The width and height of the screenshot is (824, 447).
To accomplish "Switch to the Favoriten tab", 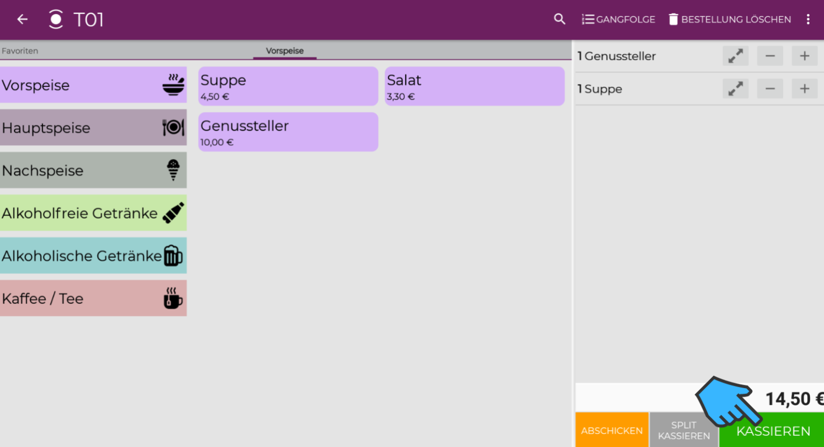I will click(20, 50).
